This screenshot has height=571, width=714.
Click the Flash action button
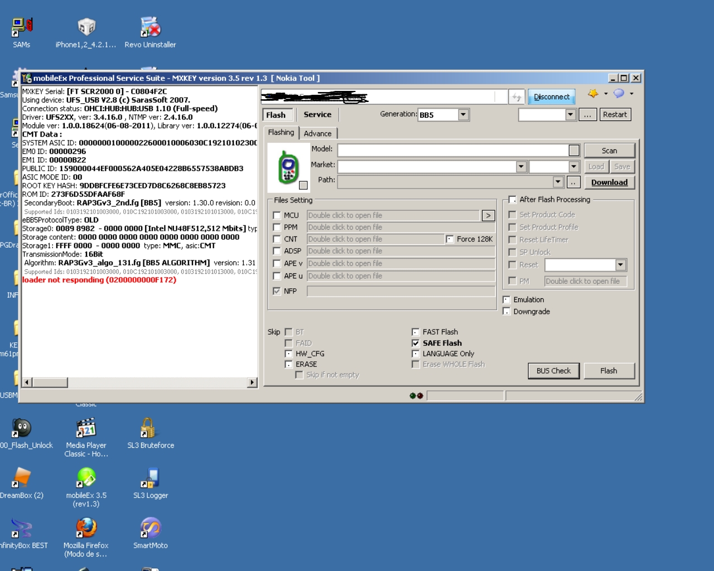tap(609, 371)
